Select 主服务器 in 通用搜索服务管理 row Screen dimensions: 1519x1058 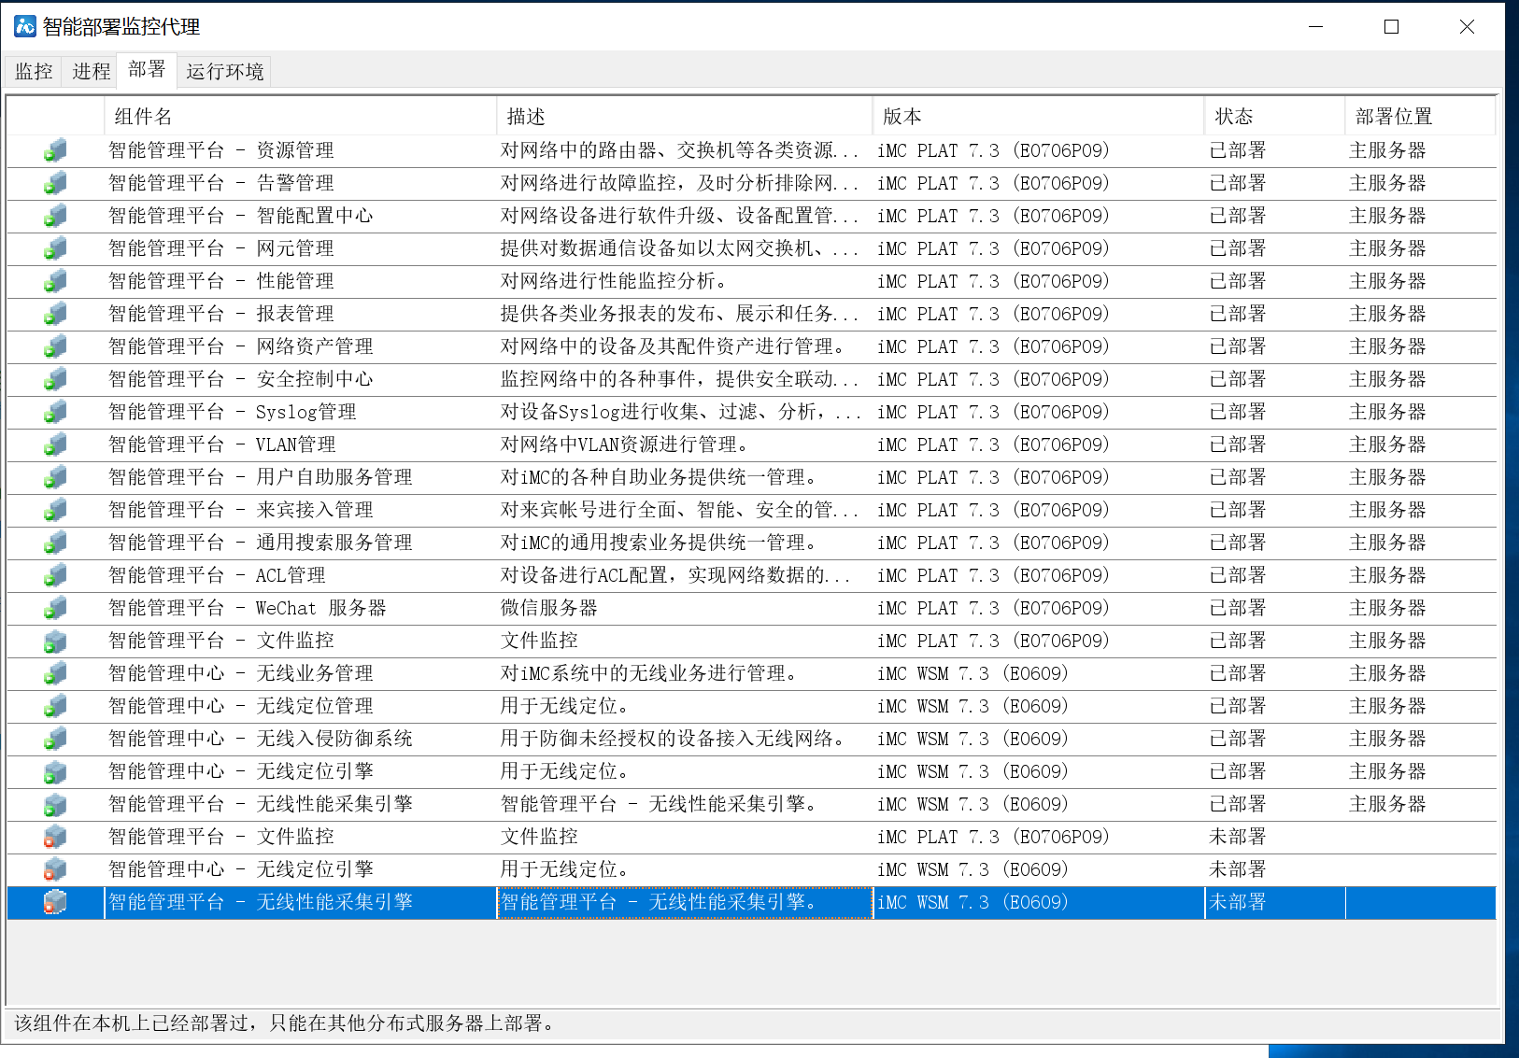pyautogui.click(x=1387, y=543)
